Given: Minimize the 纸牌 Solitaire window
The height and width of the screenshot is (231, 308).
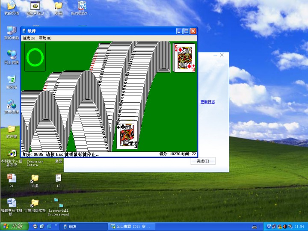Looking at the screenshot, I should click(x=179, y=31).
